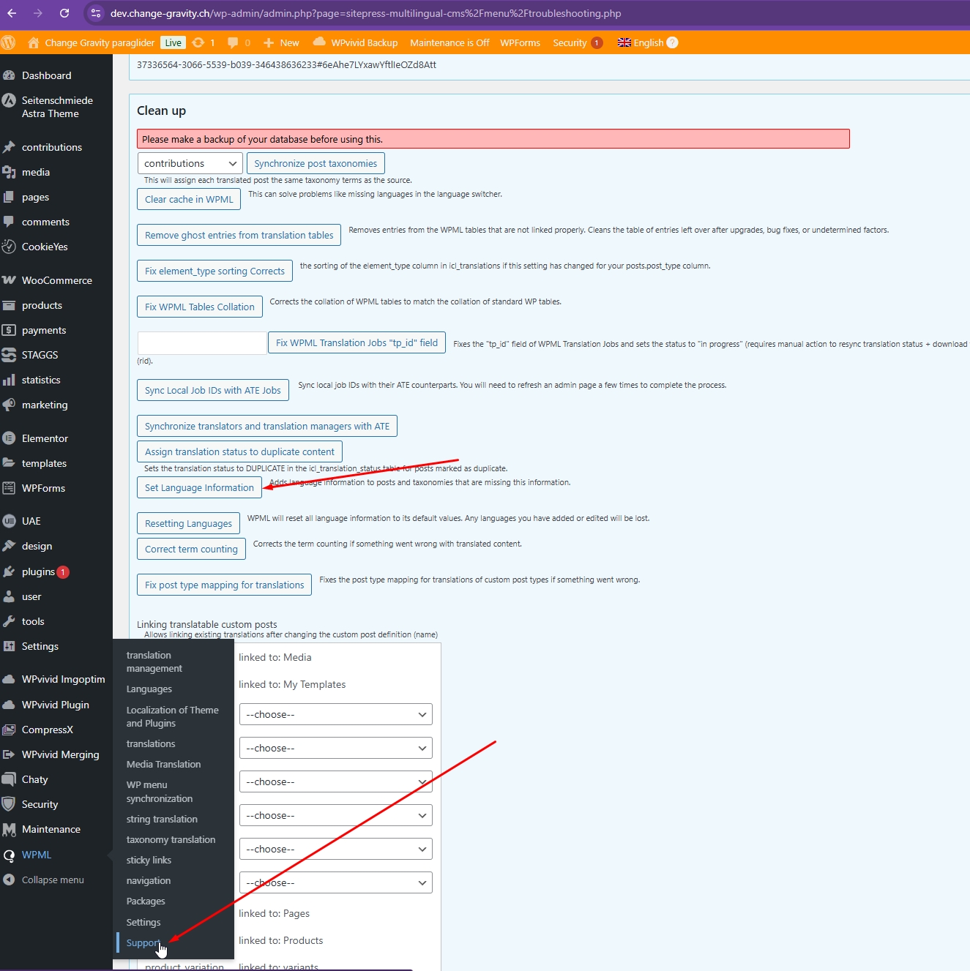Viewport: 970px width, 971px height.
Task: Open the first --choose-- dropdown
Action: (335, 714)
